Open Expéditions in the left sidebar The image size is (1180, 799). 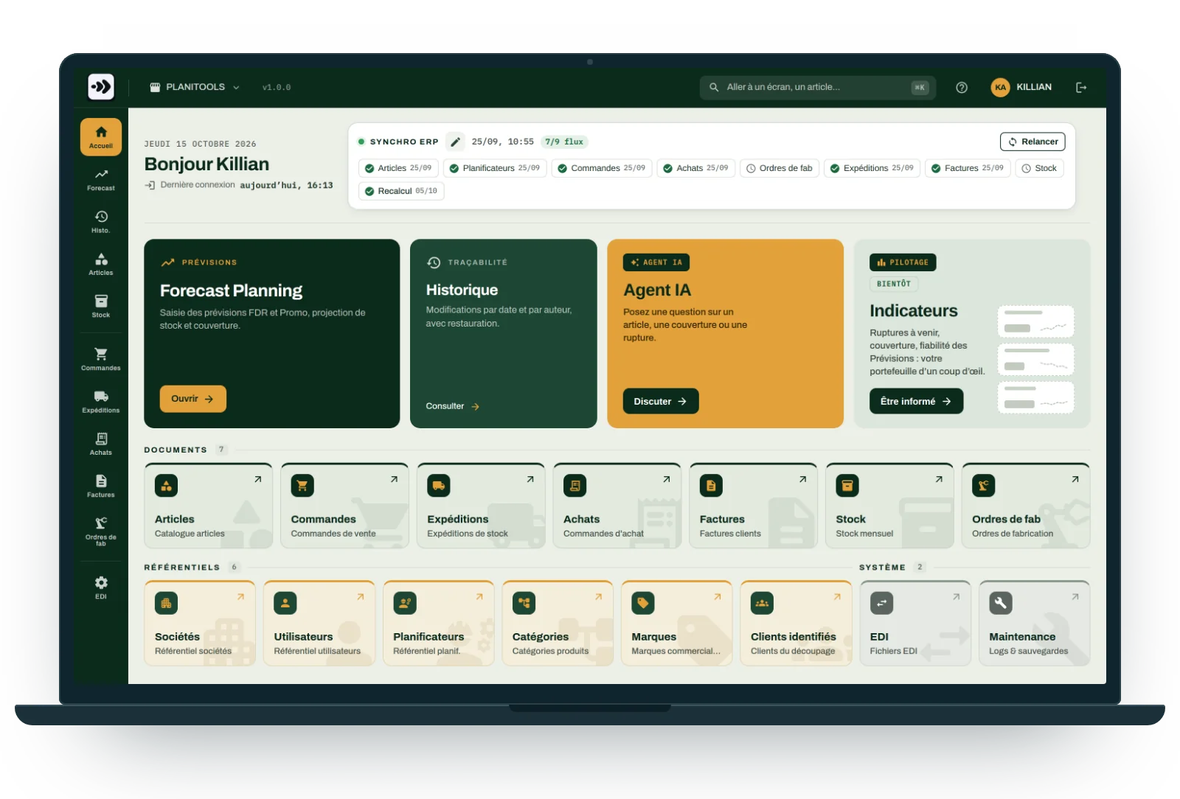[x=101, y=402]
